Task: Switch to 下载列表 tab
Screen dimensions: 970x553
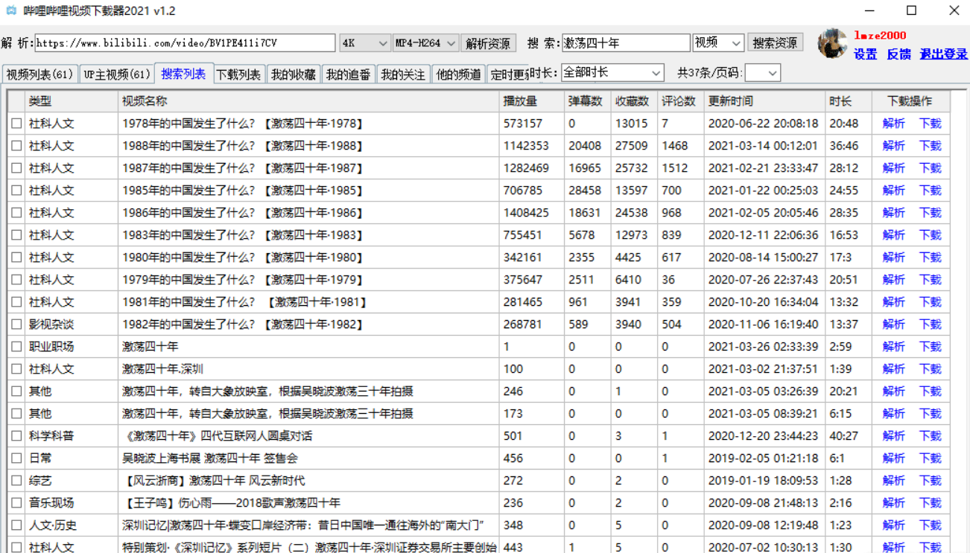Action: click(238, 74)
